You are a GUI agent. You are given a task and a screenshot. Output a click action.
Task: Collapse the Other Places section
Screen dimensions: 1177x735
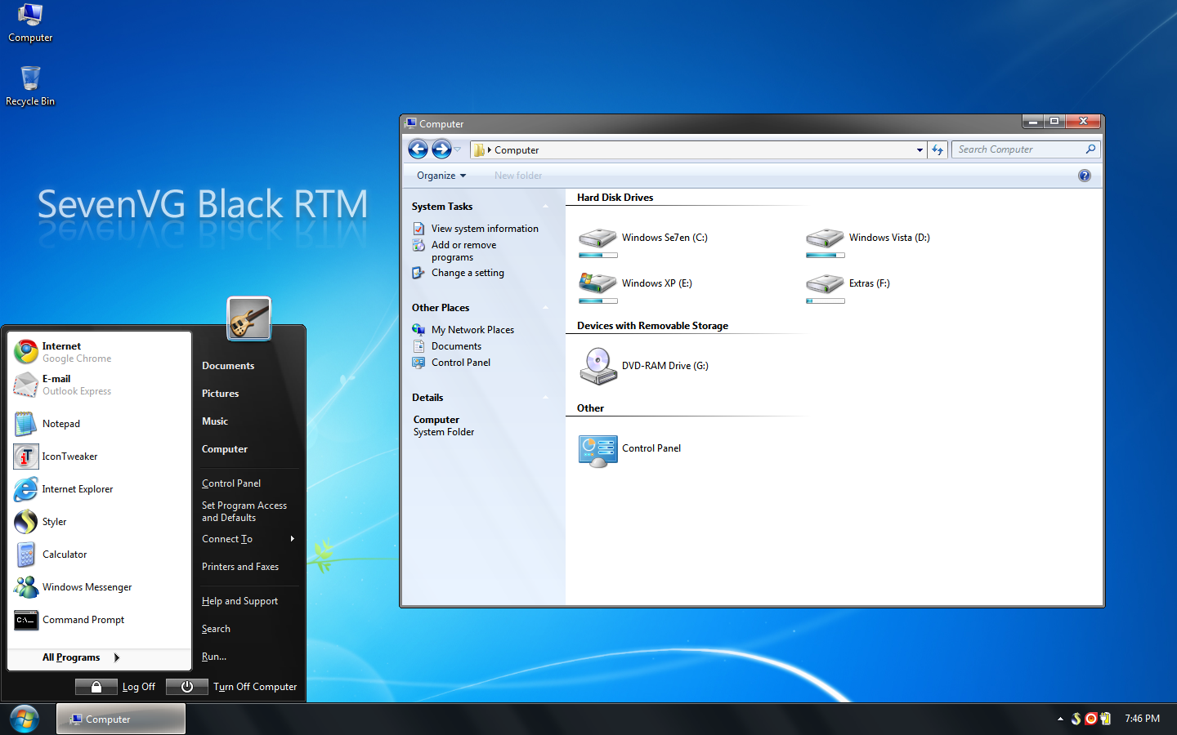click(546, 308)
